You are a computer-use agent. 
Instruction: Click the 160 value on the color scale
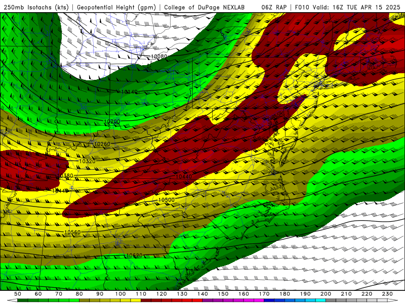pyautogui.click(x=244, y=294)
